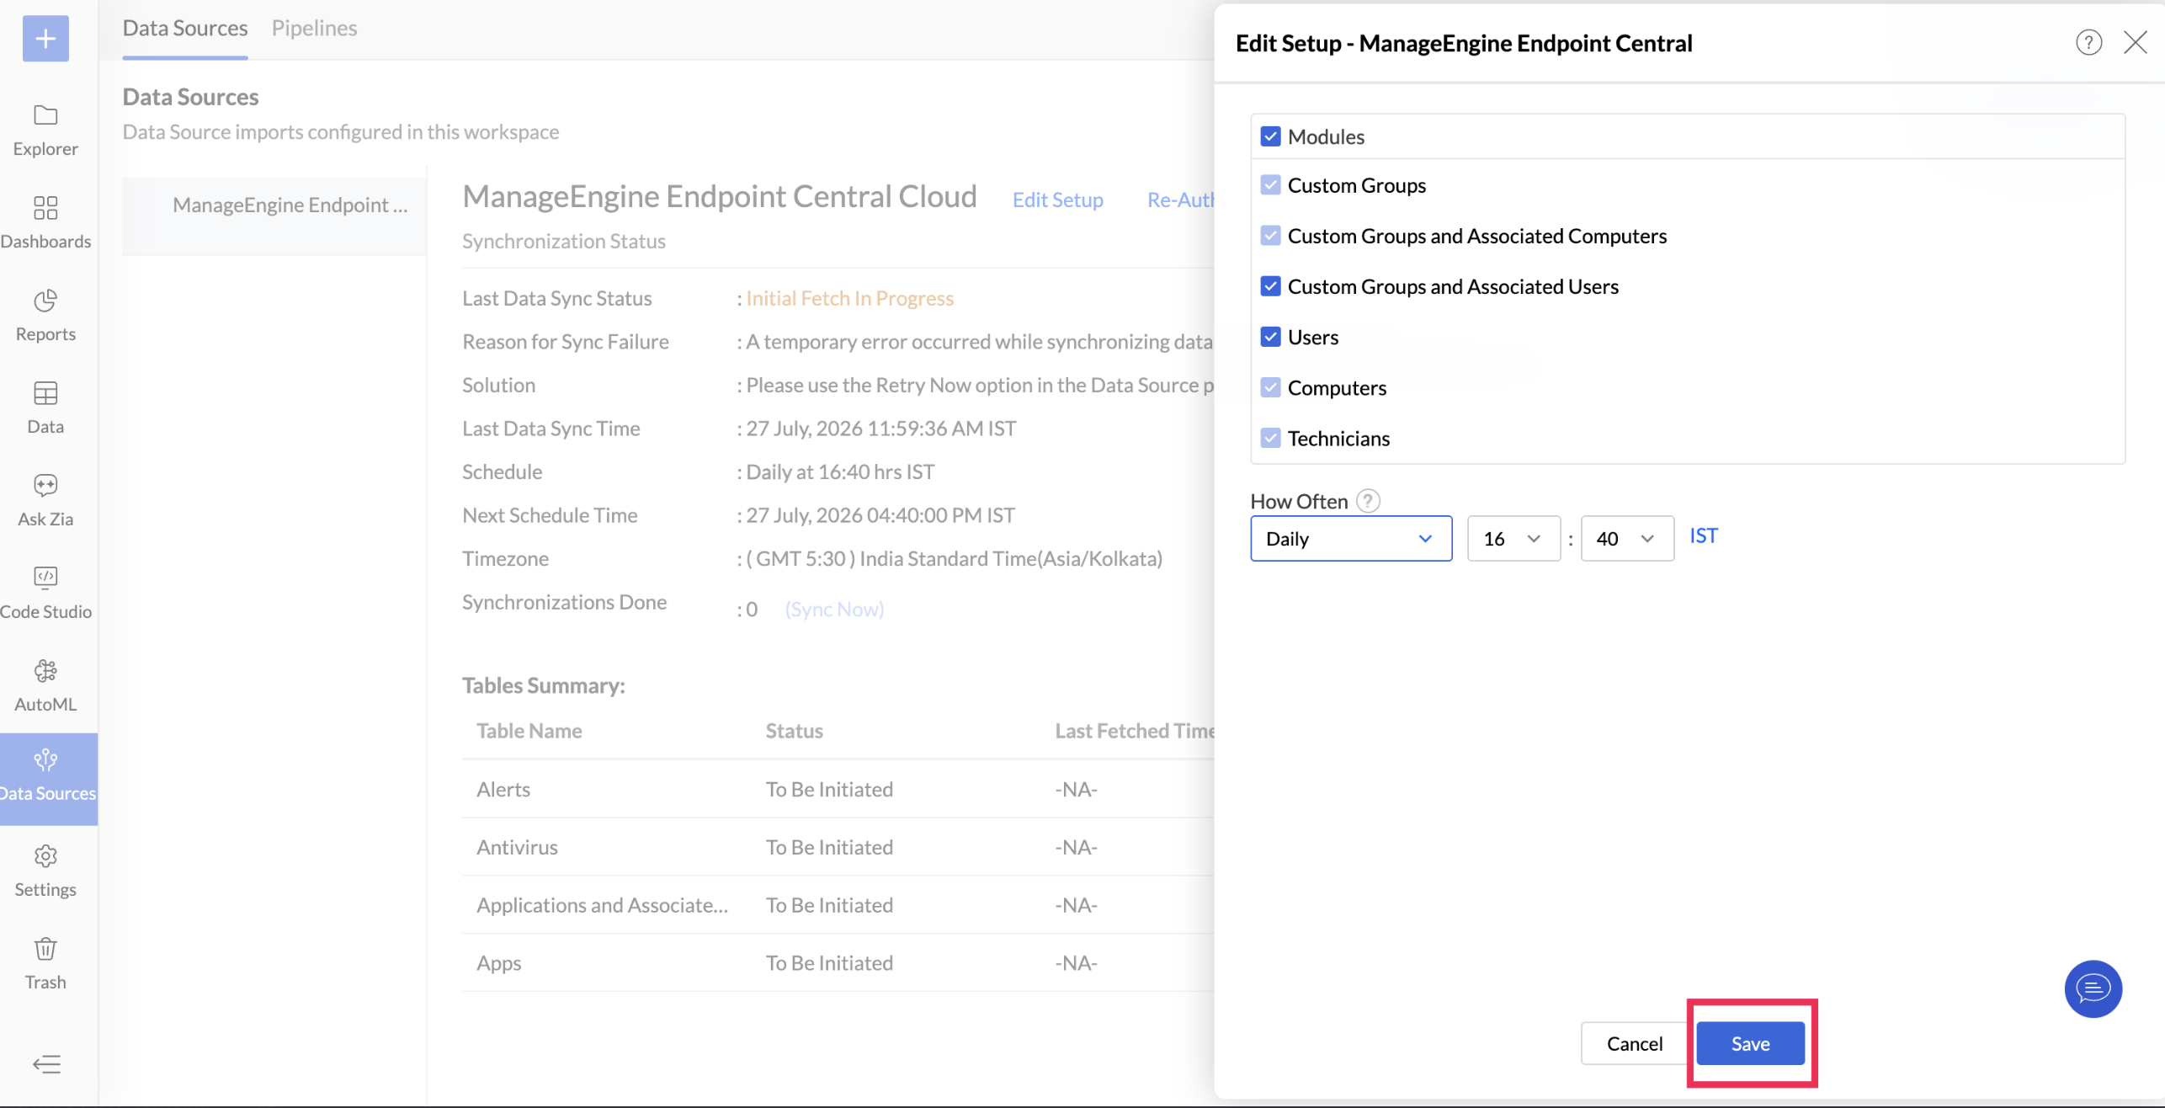Click the Status column header

[x=794, y=731]
